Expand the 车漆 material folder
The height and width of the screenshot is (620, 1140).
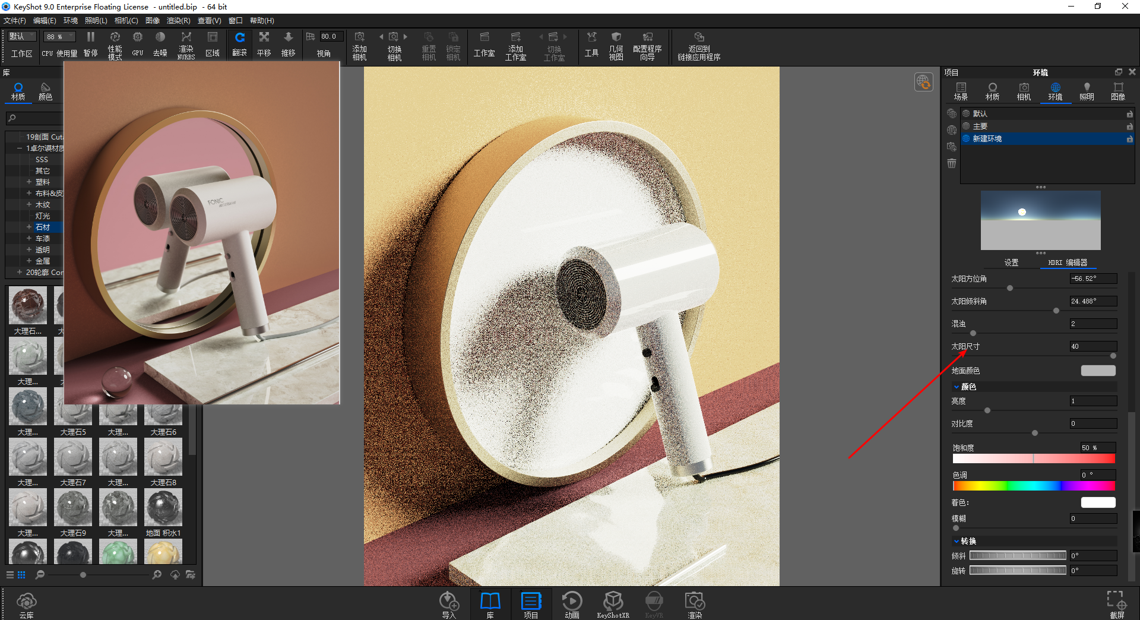pos(28,238)
